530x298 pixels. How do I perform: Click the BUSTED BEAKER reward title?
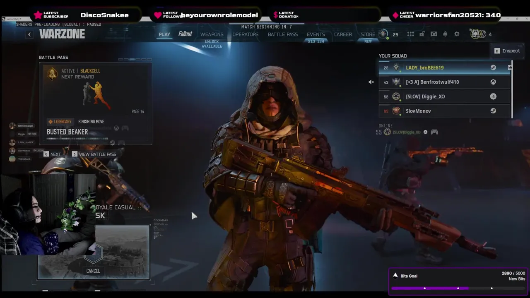pos(67,132)
